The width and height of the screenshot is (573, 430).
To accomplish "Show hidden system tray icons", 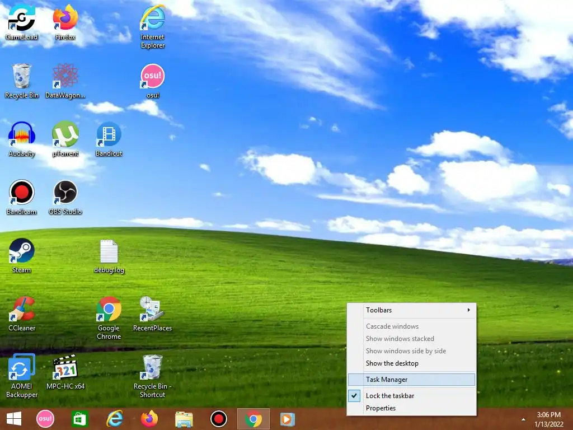I will click(523, 419).
